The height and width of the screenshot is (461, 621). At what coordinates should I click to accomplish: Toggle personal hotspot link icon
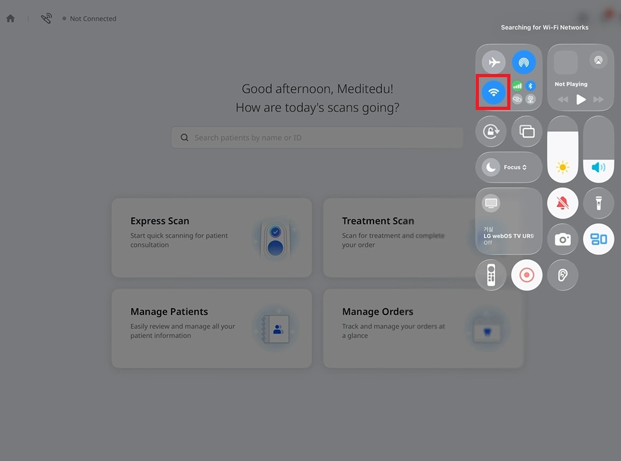pos(517,99)
